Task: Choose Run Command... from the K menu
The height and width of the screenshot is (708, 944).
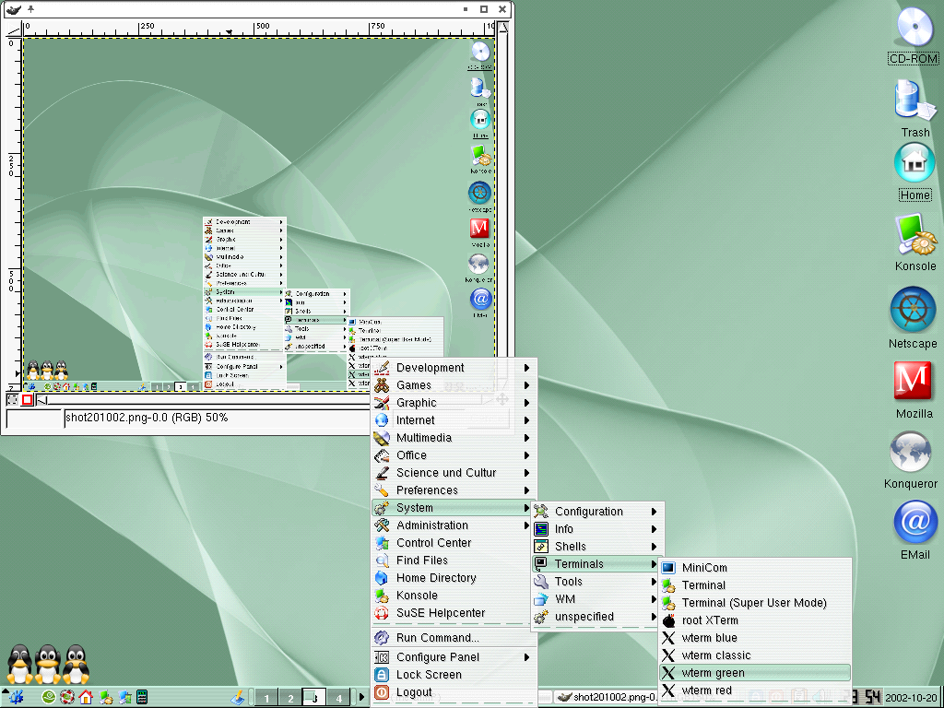Action: [454, 638]
